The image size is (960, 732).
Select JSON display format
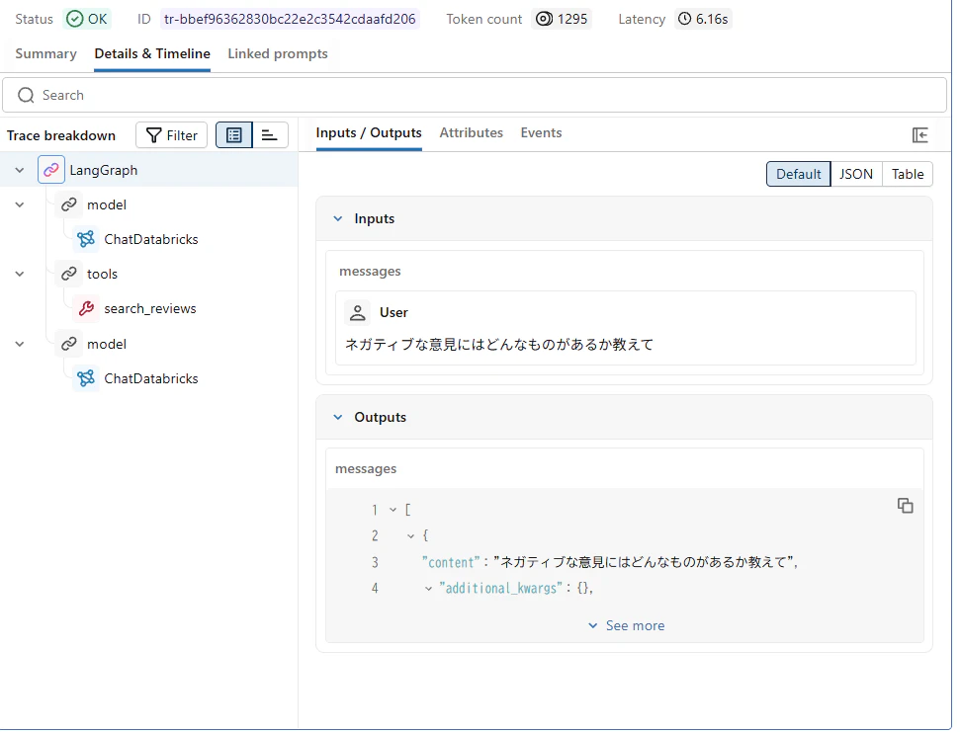point(856,174)
